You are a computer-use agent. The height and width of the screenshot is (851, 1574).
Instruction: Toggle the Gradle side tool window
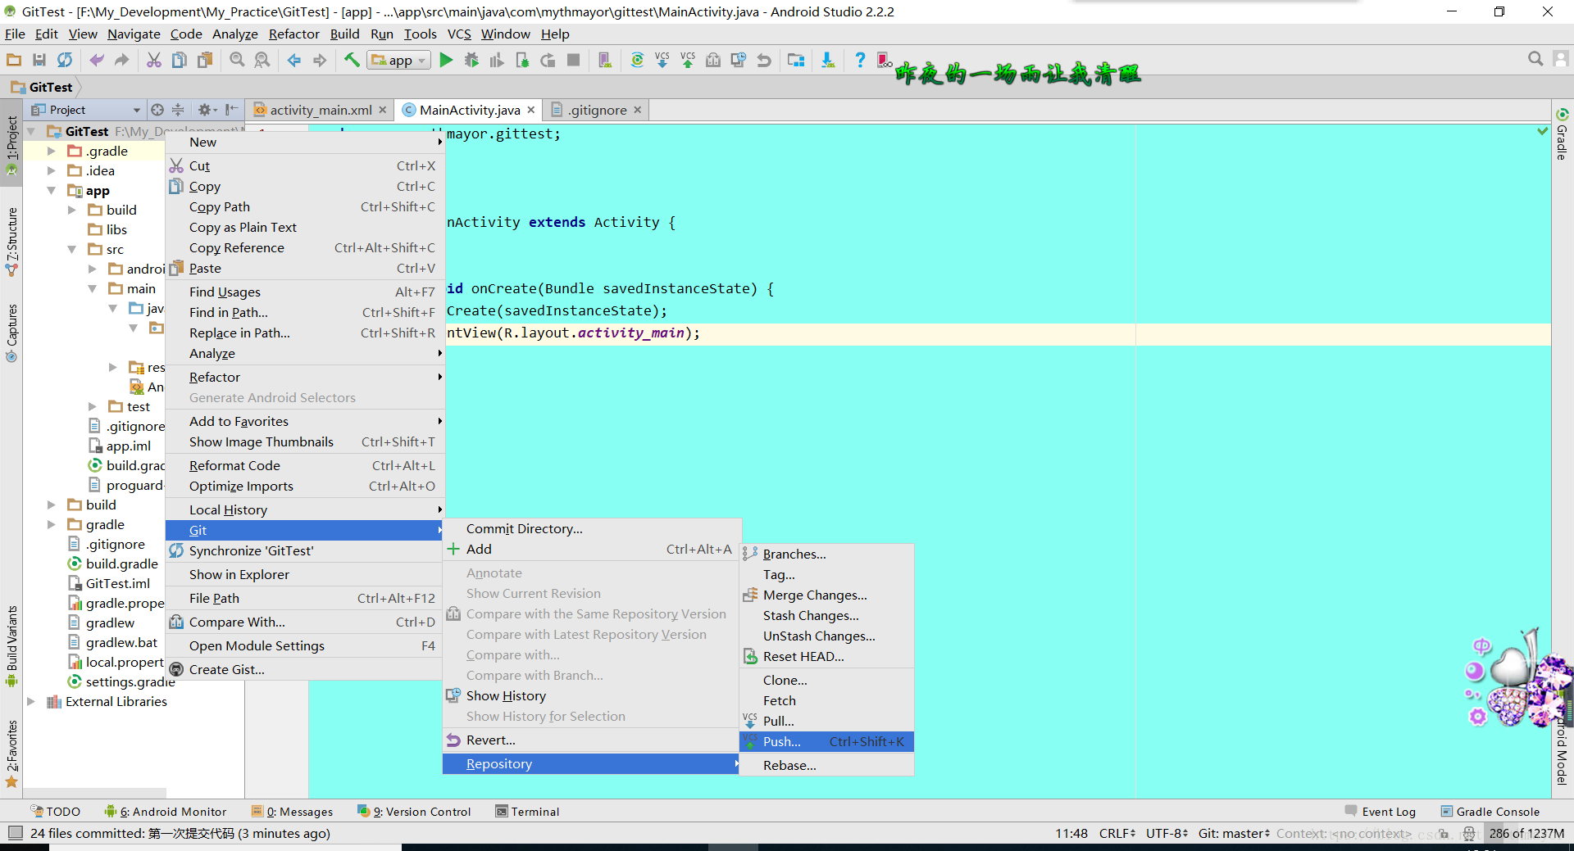[1562, 134]
